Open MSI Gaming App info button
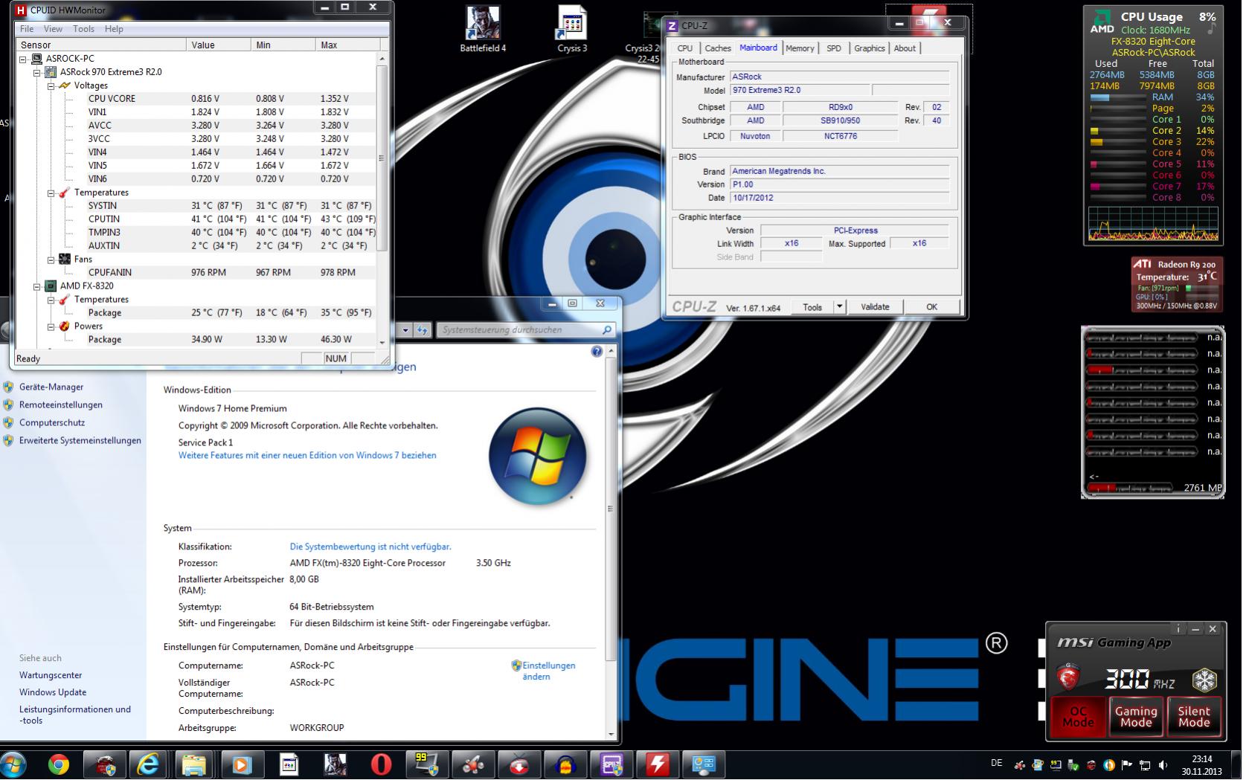The width and height of the screenshot is (1249, 780). (1178, 629)
